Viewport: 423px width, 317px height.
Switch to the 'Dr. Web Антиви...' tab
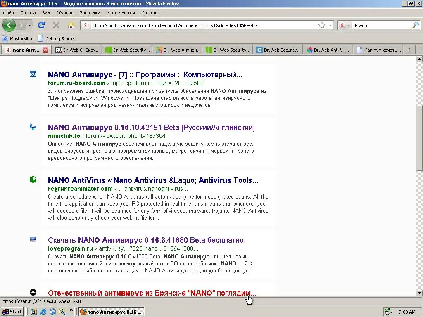click(178, 50)
